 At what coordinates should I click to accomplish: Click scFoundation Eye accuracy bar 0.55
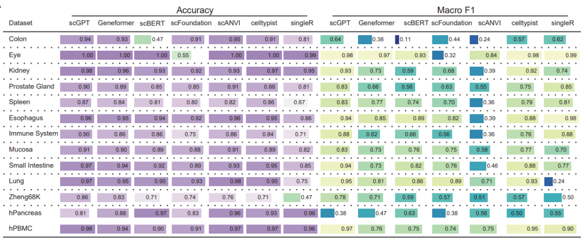click(182, 55)
